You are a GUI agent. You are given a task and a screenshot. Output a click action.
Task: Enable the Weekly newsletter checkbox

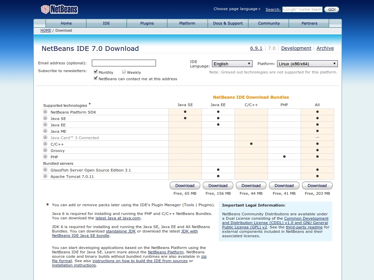pos(124,72)
